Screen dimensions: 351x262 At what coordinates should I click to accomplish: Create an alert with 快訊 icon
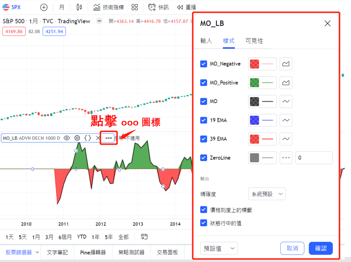click(158, 7)
